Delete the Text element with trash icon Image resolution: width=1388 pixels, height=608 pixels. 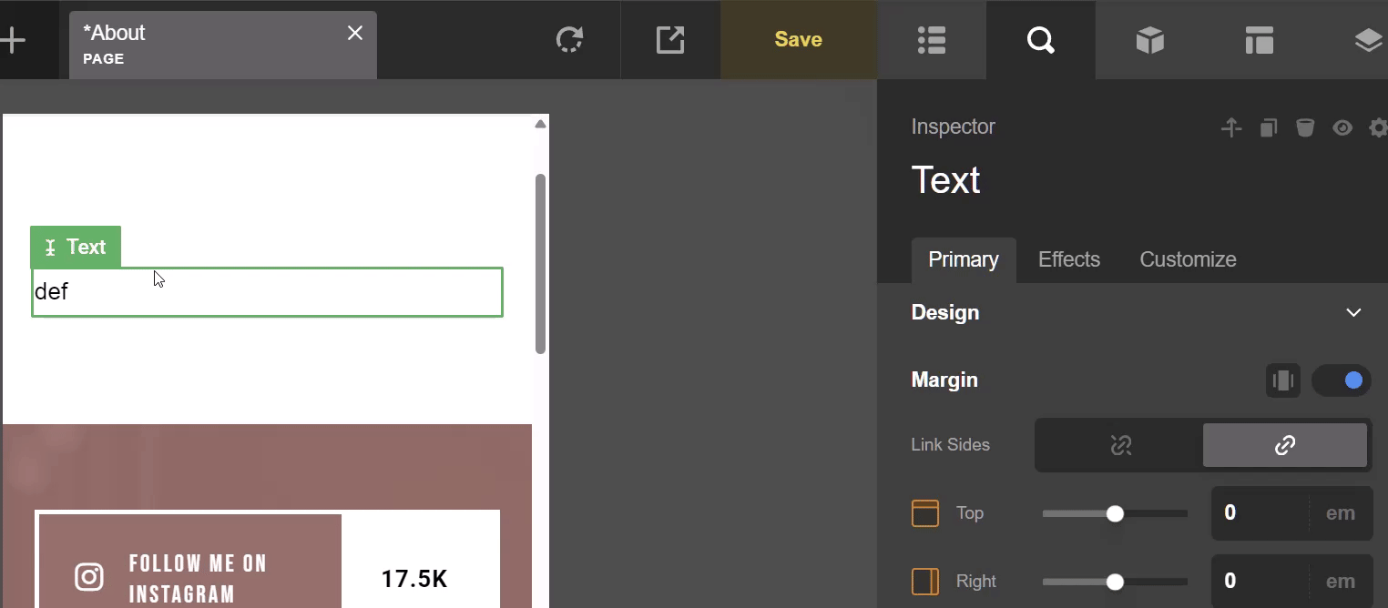(1305, 127)
